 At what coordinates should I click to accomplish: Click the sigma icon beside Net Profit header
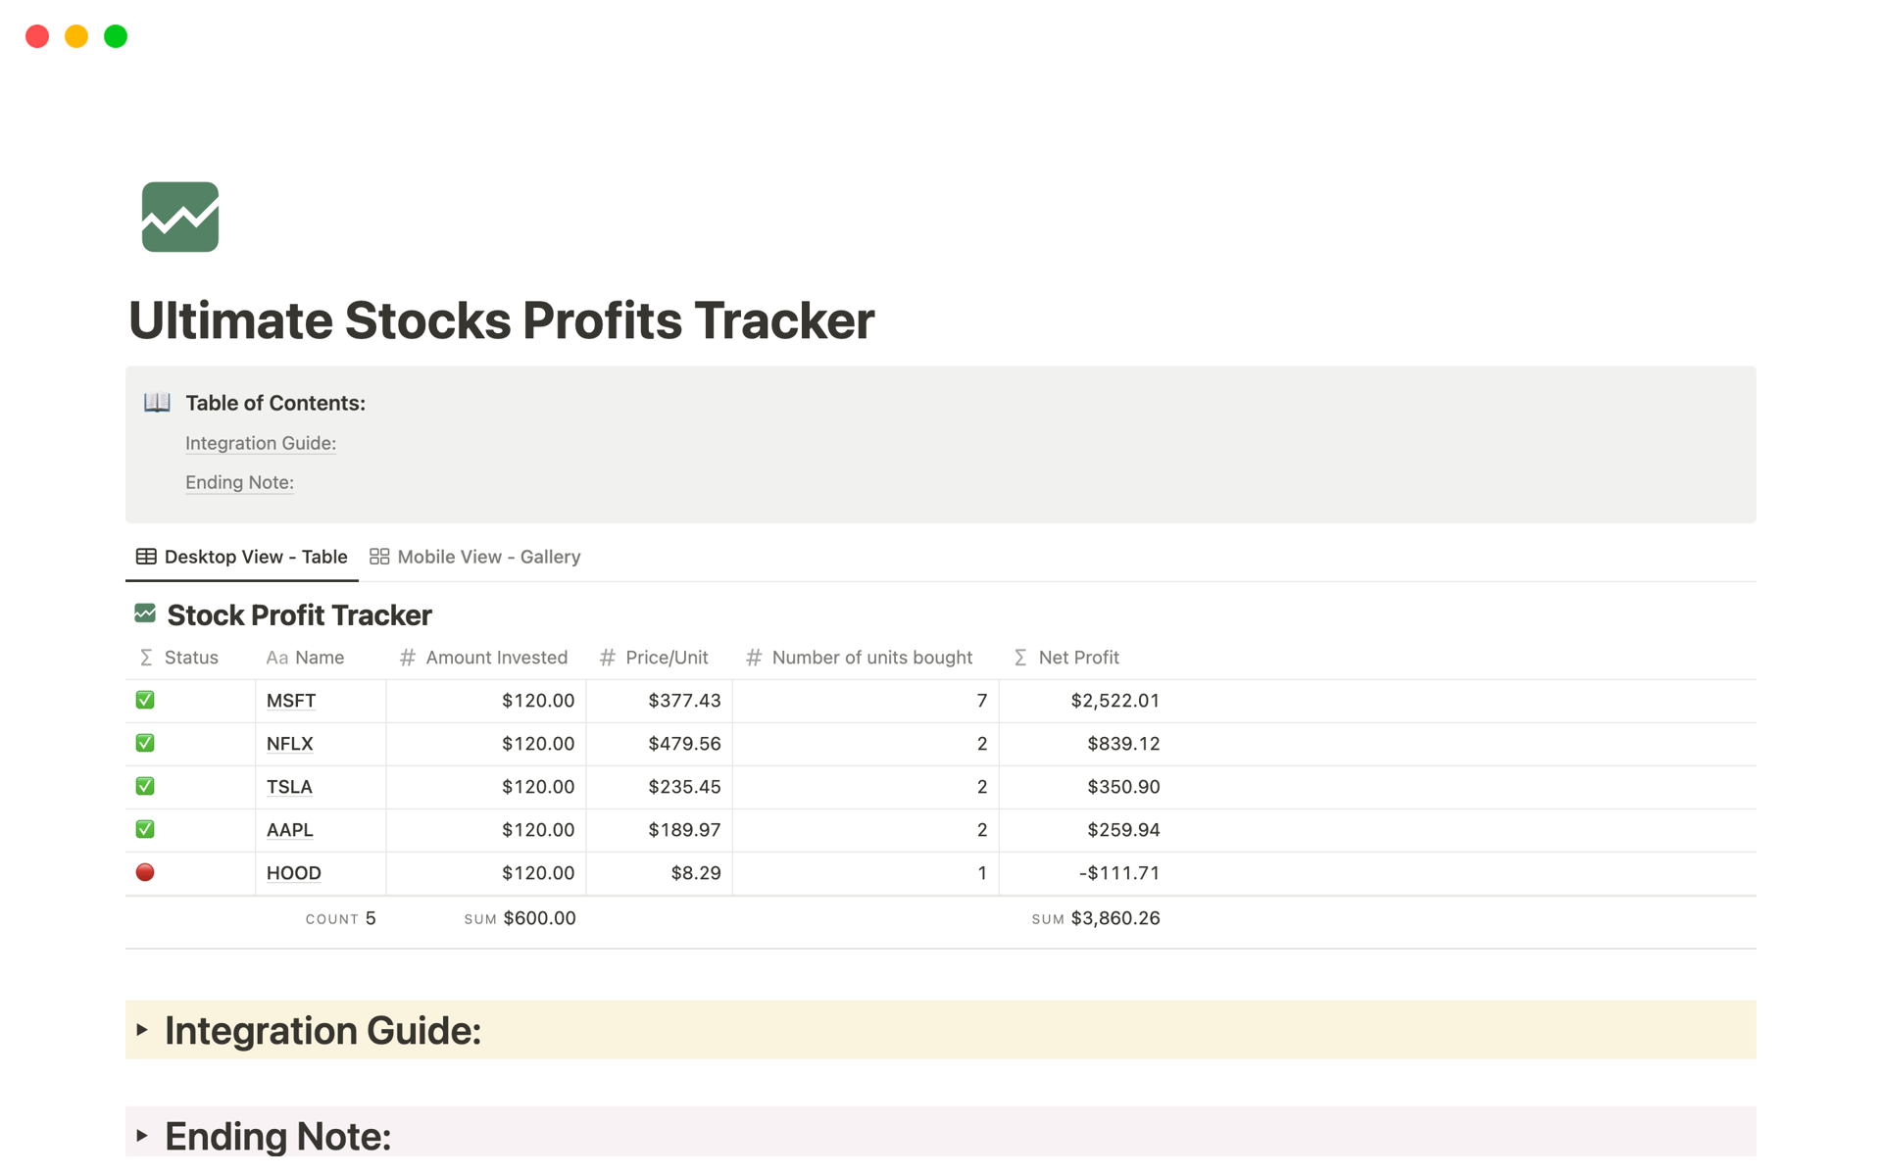point(1020,658)
